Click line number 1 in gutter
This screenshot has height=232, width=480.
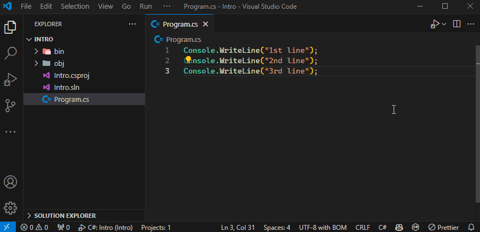pyautogui.click(x=167, y=50)
